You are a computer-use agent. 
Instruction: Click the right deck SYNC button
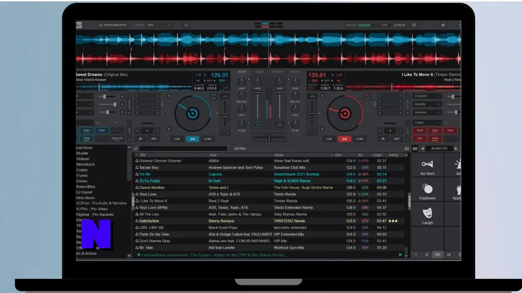pos(360,139)
